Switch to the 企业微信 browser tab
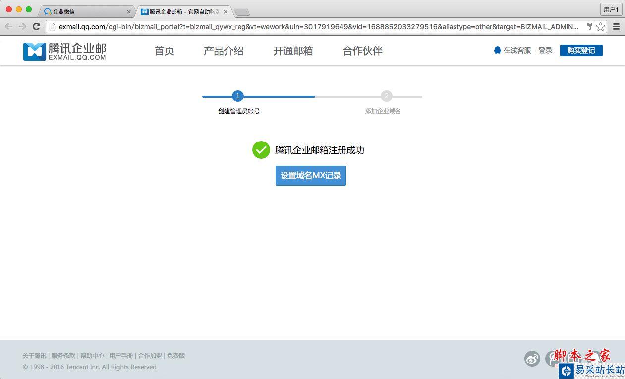625x379 pixels. click(x=85, y=11)
